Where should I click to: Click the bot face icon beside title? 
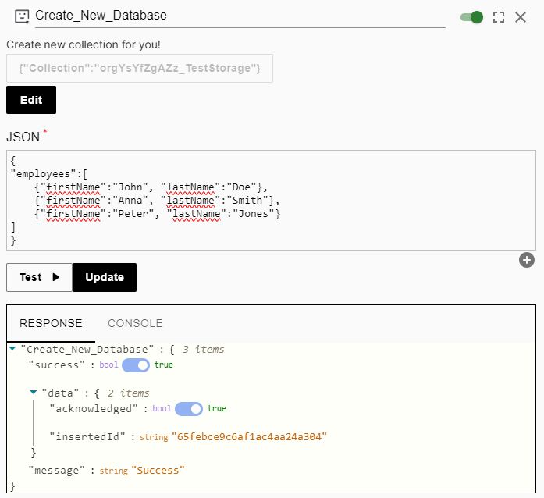point(22,16)
